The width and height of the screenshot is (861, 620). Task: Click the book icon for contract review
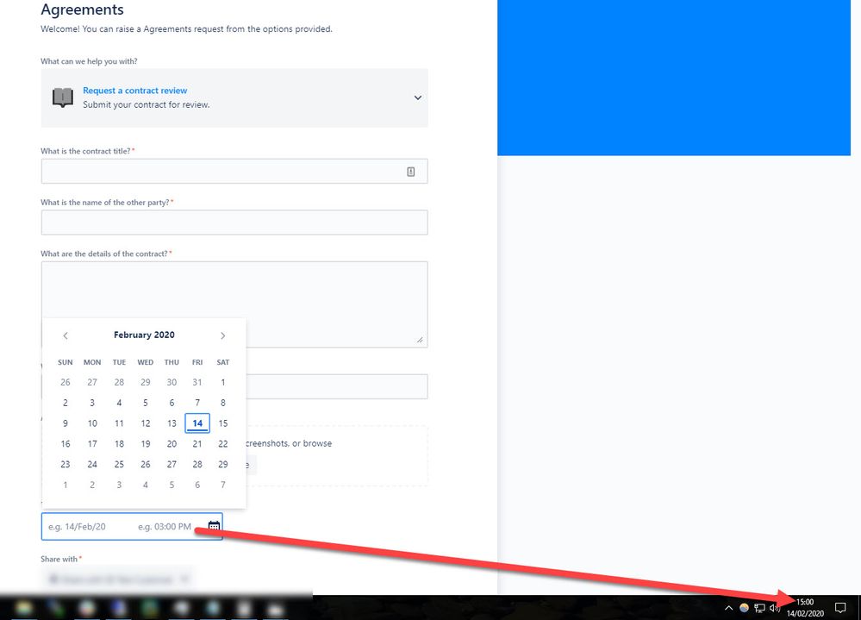63,97
